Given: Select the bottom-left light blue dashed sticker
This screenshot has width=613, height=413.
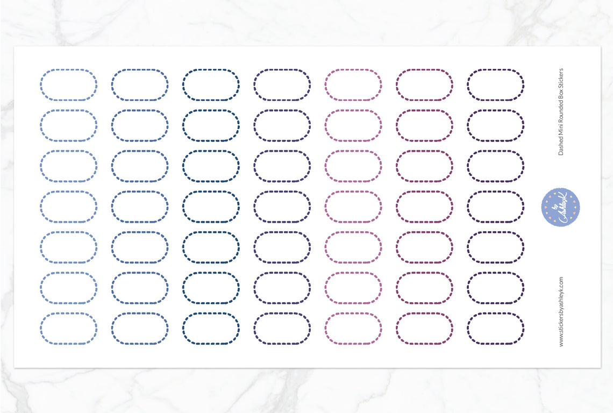Looking at the screenshot, I should click(68, 329).
